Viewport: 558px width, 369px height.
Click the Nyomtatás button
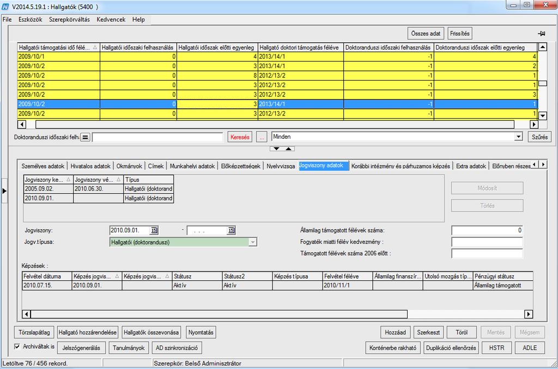point(201,333)
